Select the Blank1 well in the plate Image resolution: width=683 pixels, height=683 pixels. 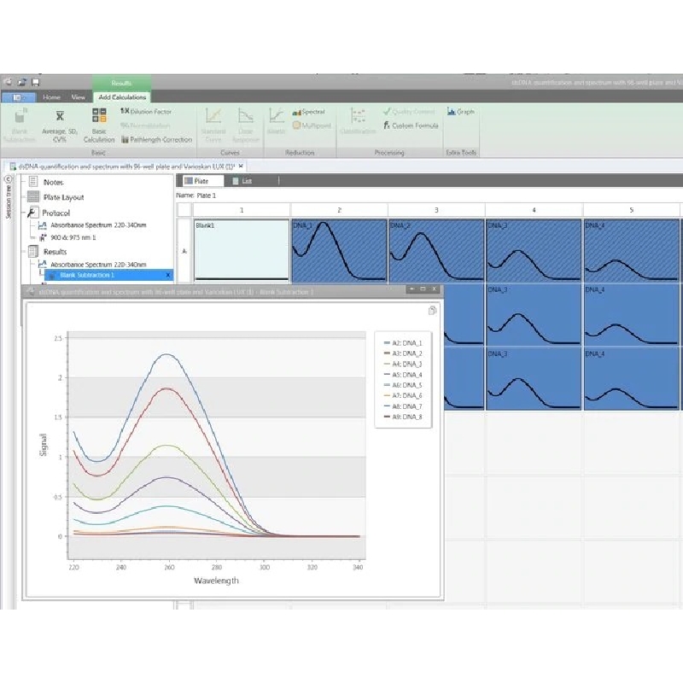pos(241,249)
